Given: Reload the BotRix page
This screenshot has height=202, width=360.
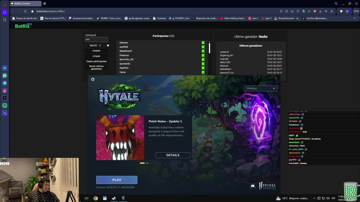Looking at the screenshot, I should (x=25, y=11).
